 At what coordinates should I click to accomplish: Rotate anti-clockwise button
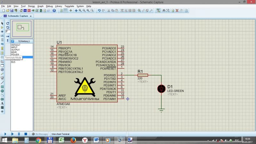8,28
